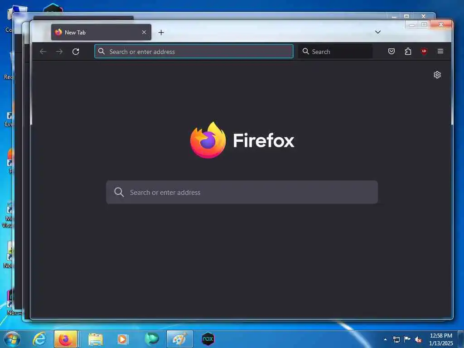The image size is (464, 348).
Task: Open the green bird app in taskbar
Action: point(152,339)
